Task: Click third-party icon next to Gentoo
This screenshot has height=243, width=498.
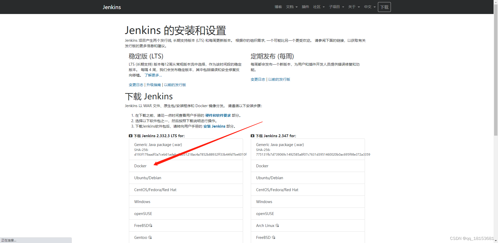Action: [150, 237]
